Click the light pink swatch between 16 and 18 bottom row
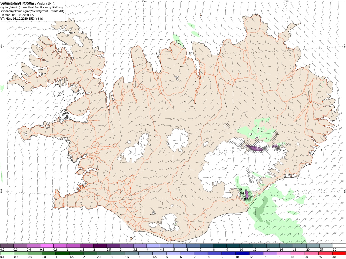 tap(284, 253)
